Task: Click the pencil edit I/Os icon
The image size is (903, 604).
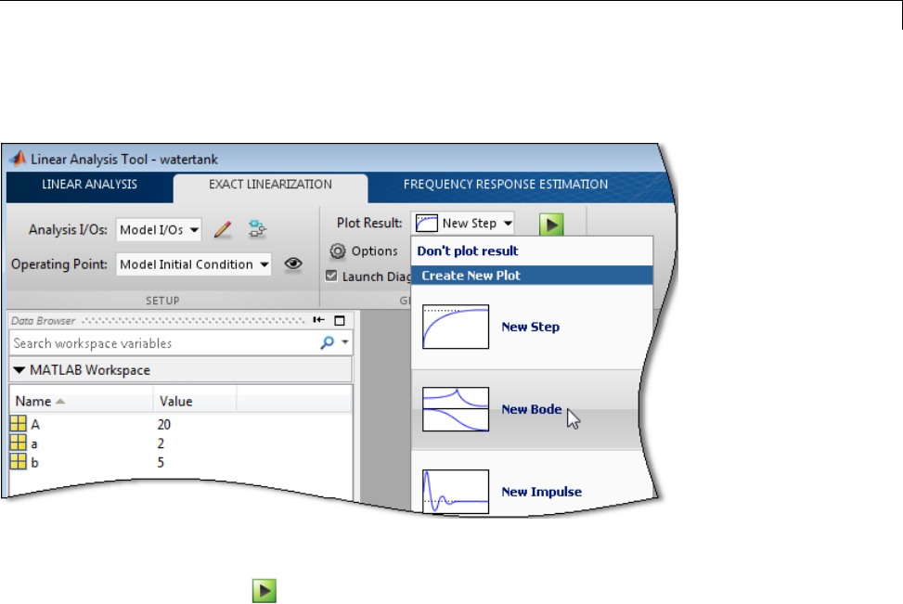Action: click(x=223, y=230)
